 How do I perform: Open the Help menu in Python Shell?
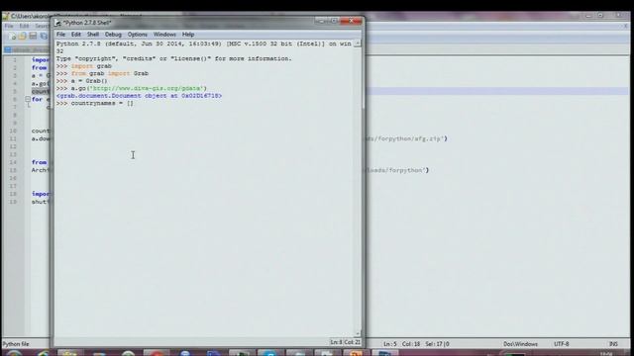(188, 35)
